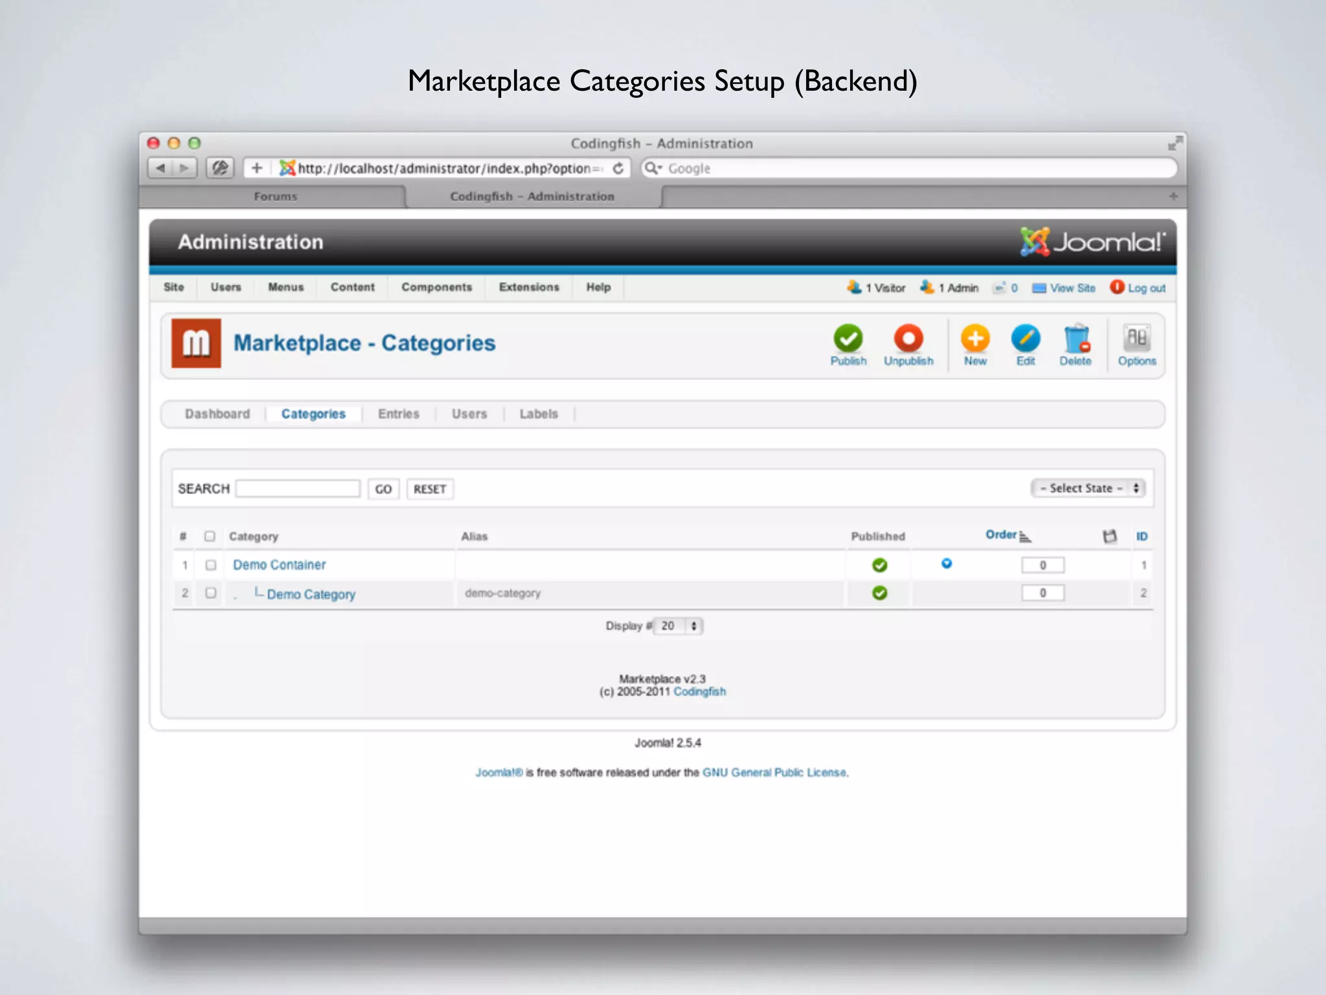The width and height of the screenshot is (1326, 995).
Task: Move Demo Container down using order arrow
Action: (x=947, y=564)
